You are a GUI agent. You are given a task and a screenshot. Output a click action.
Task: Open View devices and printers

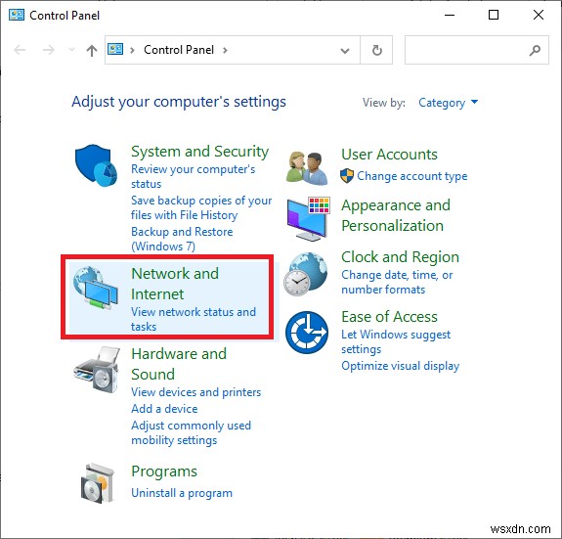[196, 392]
